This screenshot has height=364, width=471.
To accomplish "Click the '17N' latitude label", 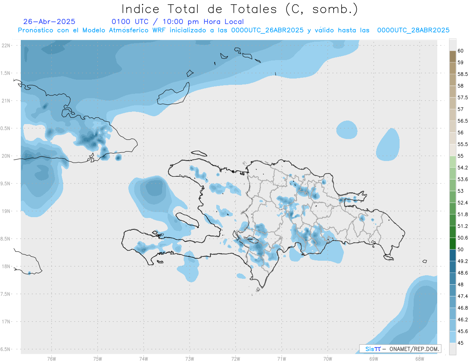I will 7,322.
